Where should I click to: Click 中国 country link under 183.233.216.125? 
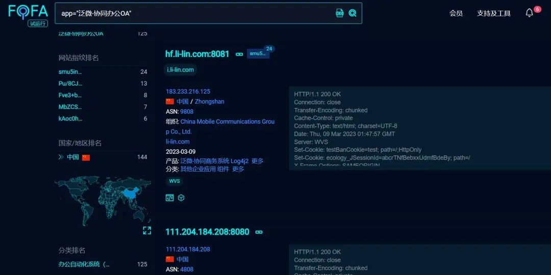pyautogui.click(x=182, y=102)
